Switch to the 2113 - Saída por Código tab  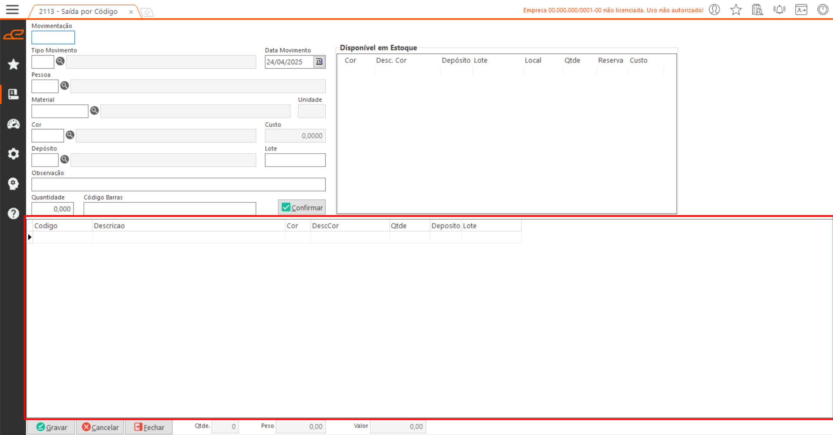(79, 12)
